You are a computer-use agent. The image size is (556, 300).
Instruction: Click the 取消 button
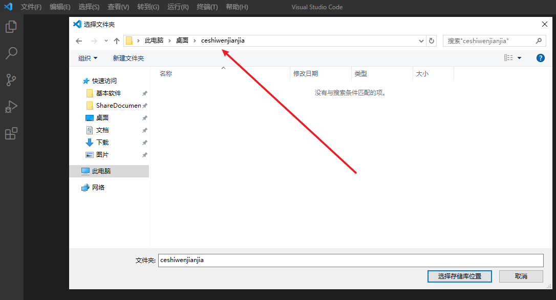point(521,276)
